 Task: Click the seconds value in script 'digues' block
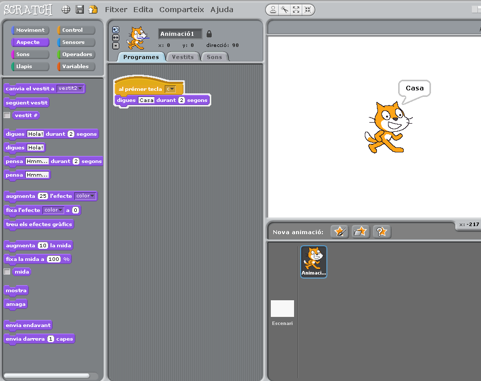point(181,100)
